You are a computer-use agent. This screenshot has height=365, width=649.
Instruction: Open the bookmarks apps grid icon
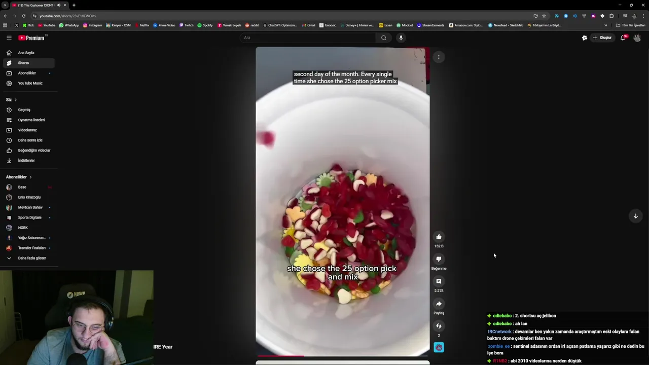pyautogui.click(x=6, y=25)
